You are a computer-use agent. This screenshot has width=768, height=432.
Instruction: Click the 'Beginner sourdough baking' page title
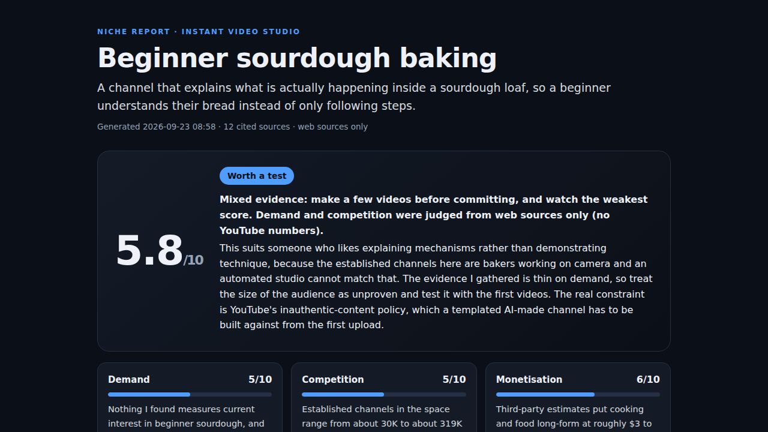(297, 58)
